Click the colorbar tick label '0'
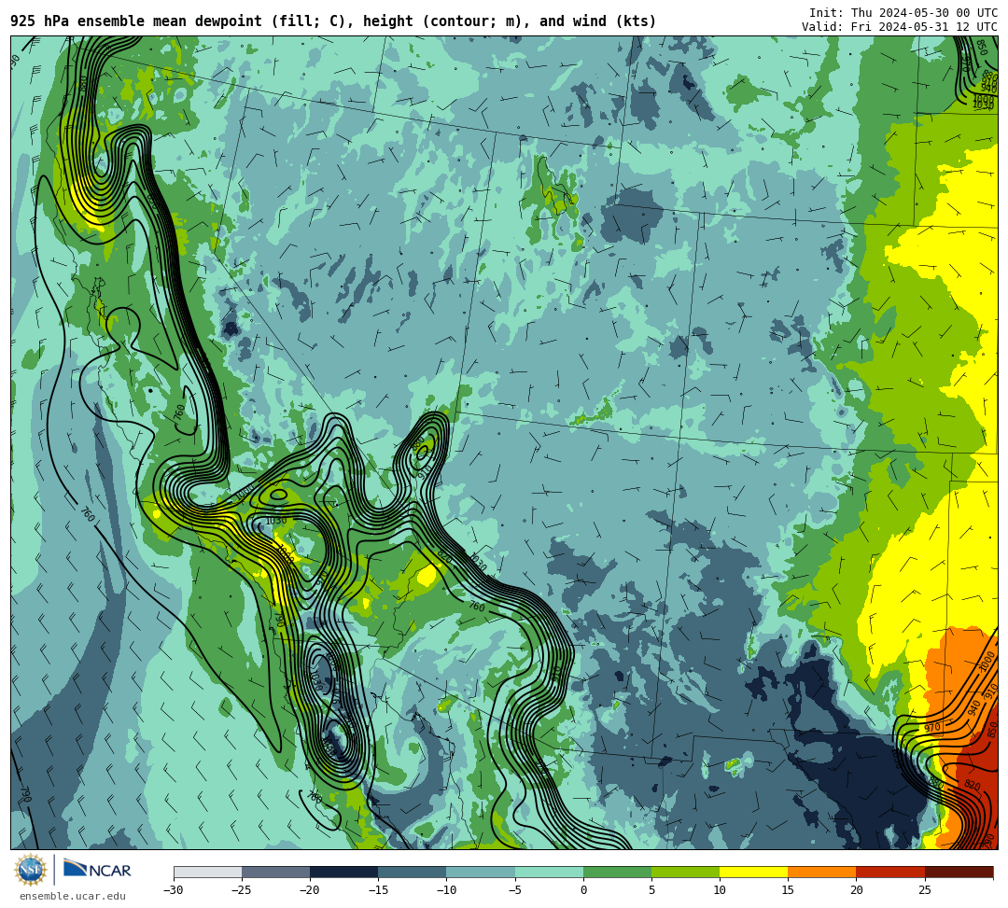This screenshot has height=908, width=1008. tap(583, 890)
